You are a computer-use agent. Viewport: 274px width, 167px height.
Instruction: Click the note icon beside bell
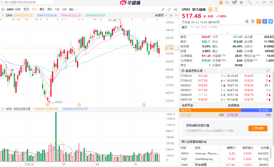253,22
